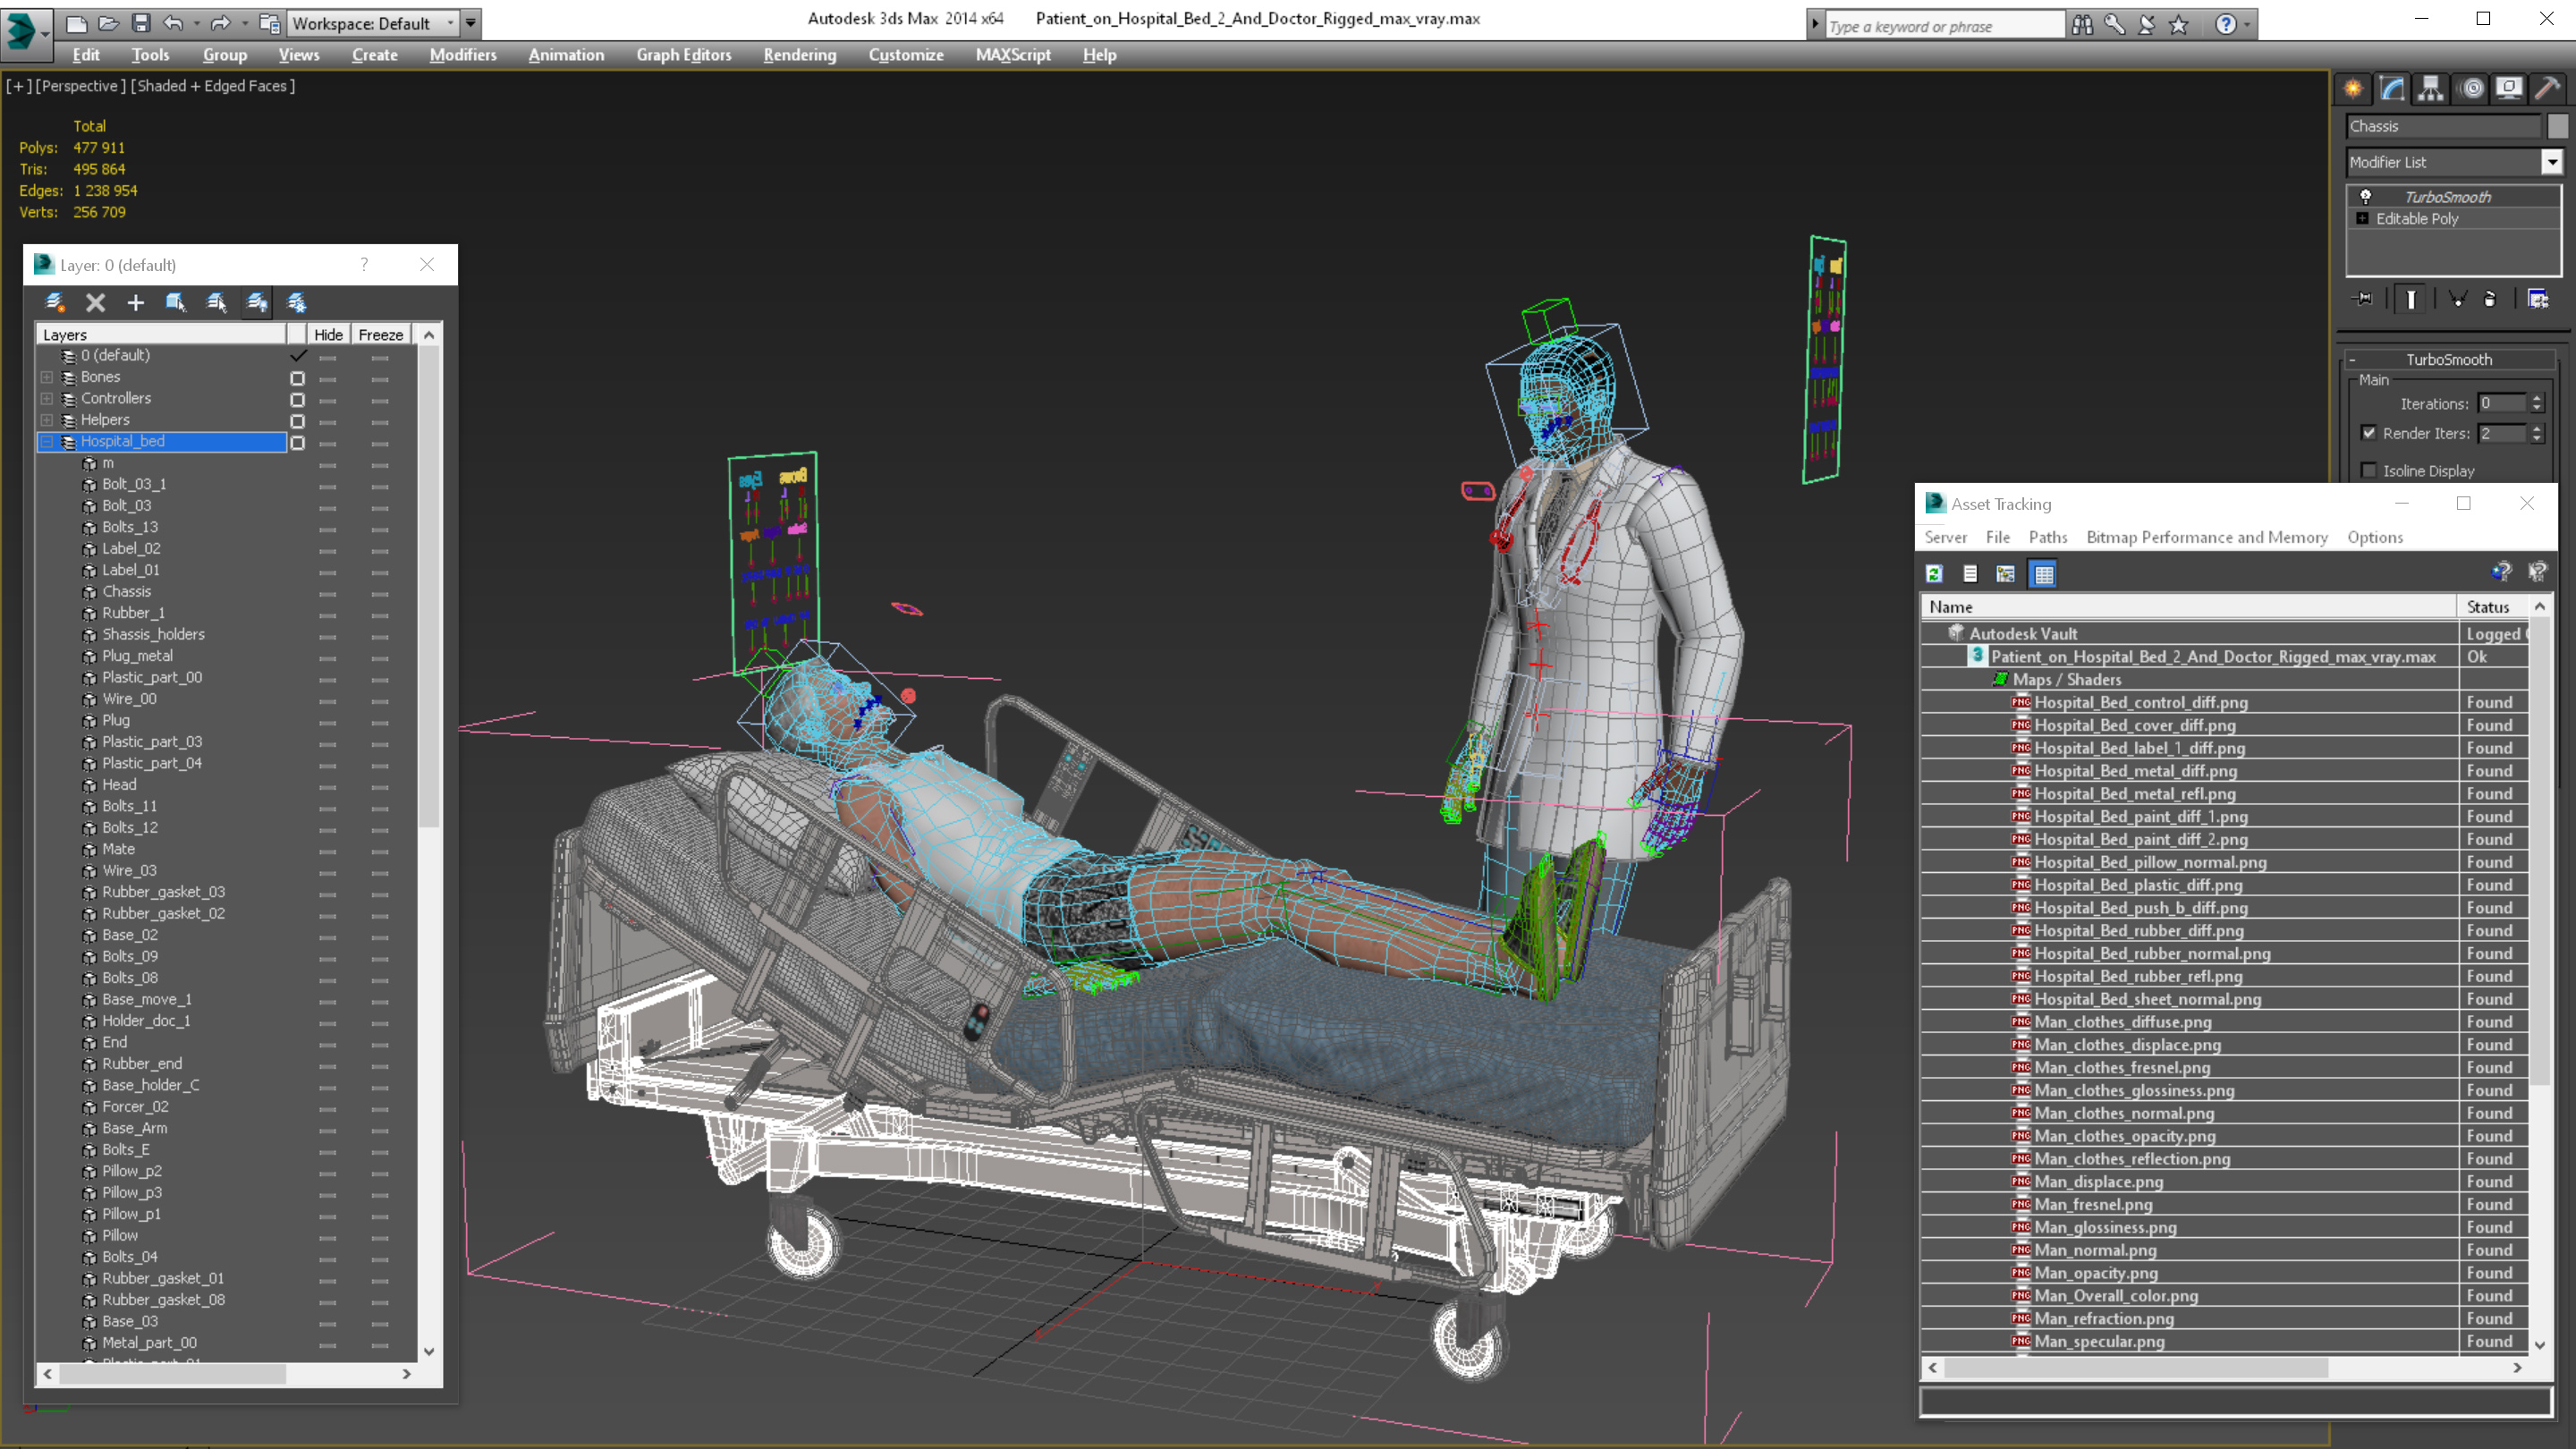Image resolution: width=2576 pixels, height=1449 pixels.
Task: Click Show End Result toggle icon
Action: coord(2411,298)
